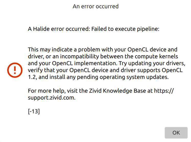The height and width of the screenshot is (142, 191).
Task: Open the https://support.zivid.com link
Action: tap(164, 91)
